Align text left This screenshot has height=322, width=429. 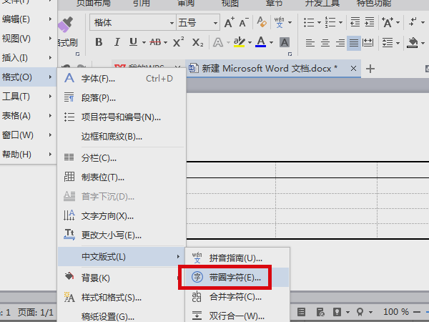point(310,43)
